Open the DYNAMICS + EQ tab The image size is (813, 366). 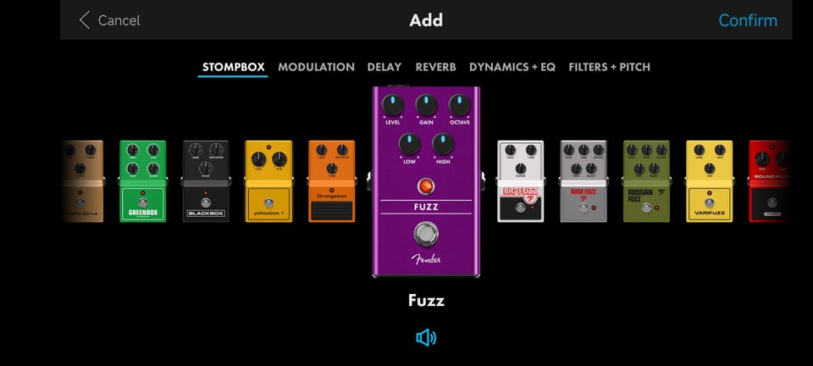click(x=512, y=67)
